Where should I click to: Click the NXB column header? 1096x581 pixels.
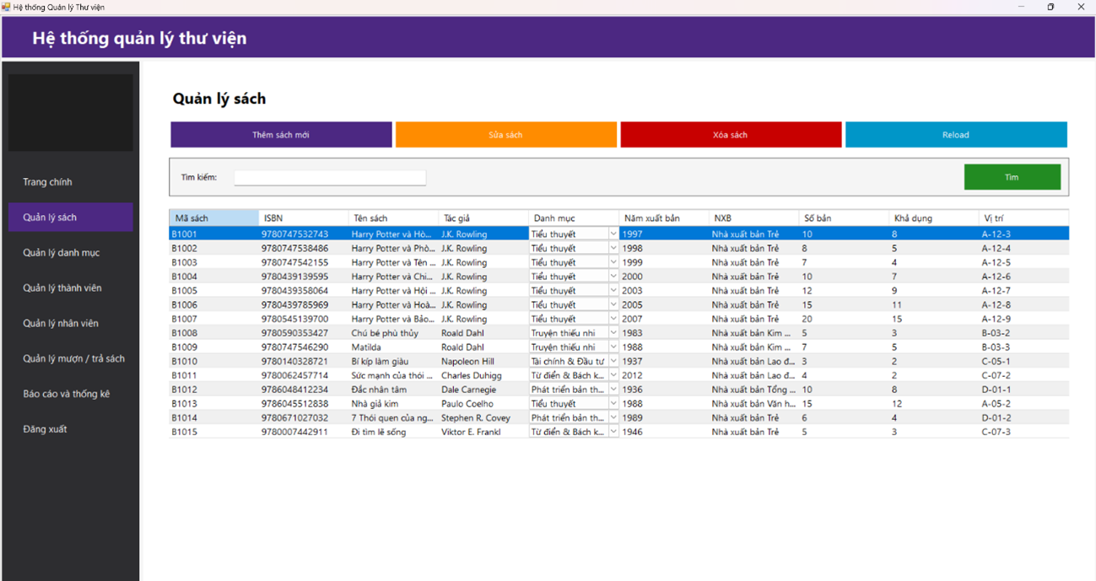[754, 218]
